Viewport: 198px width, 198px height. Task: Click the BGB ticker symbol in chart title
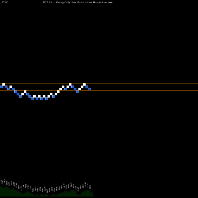click(x=45, y=2)
